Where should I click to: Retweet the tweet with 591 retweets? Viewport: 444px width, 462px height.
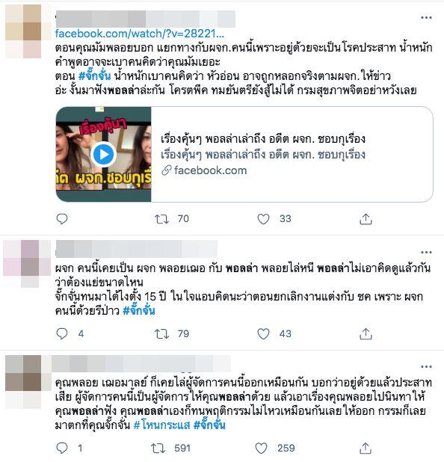click(158, 448)
